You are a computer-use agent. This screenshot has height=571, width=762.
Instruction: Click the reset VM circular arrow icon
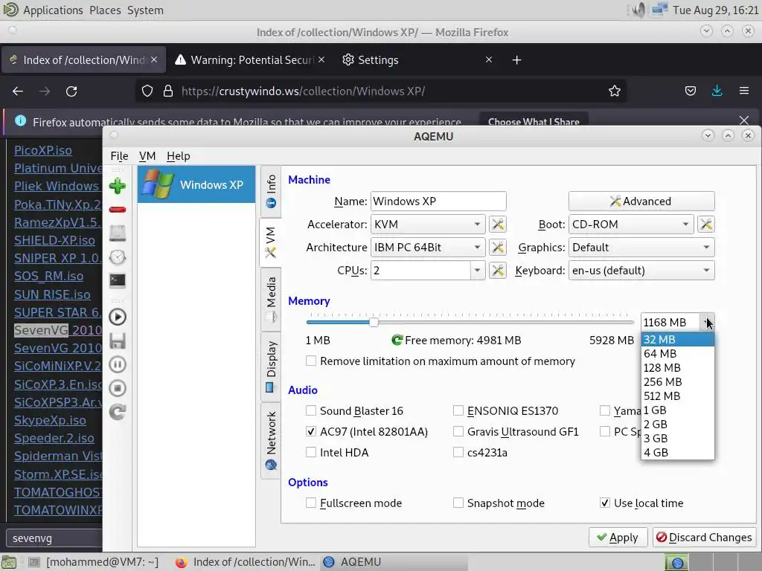[118, 412]
